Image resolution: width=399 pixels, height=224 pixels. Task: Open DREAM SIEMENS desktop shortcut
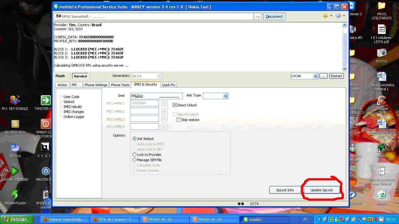(15, 174)
